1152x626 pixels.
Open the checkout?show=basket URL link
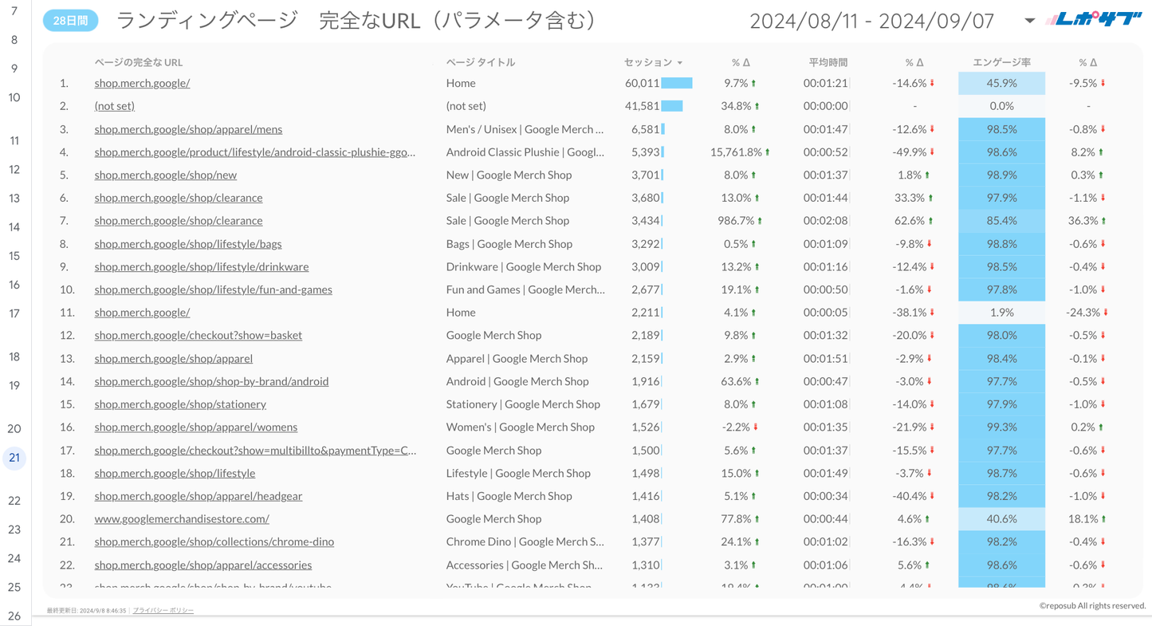(198, 336)
